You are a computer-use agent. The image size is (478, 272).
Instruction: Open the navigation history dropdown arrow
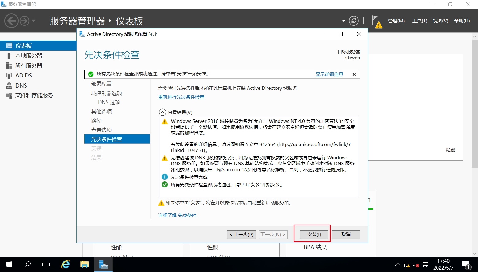pos(34,21)
